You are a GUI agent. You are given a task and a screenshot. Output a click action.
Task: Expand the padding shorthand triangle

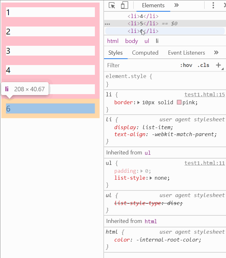(x=142, y=171)
